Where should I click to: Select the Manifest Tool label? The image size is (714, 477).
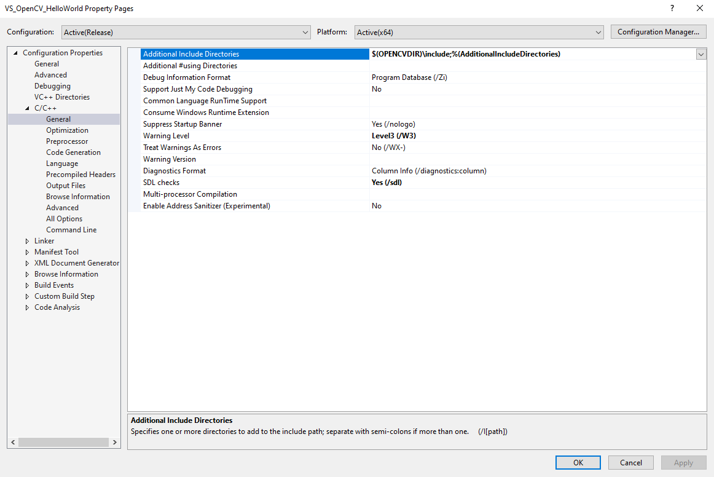point(57,252)
